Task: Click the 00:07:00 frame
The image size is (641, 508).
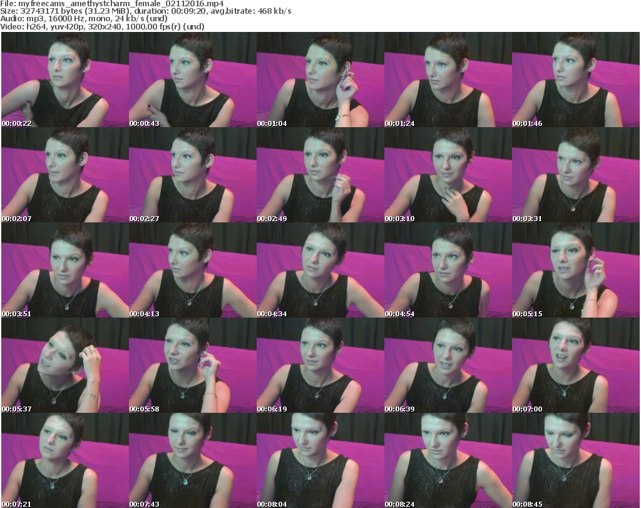Action: click(576, 365)
